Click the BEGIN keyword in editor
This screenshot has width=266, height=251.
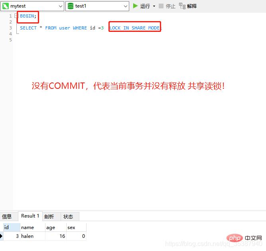tap(27, 16)
